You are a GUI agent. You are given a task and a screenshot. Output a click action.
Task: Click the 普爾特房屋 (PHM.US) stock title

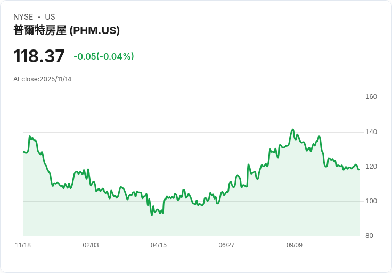tap(67, 31)
